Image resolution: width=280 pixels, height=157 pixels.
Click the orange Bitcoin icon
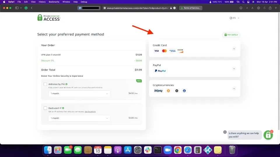point(168,91)
